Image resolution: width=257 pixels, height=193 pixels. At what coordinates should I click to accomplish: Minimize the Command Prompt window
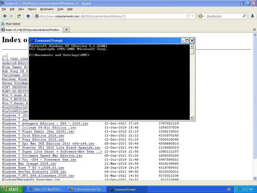pyautogui.click(x=183, y=40)
